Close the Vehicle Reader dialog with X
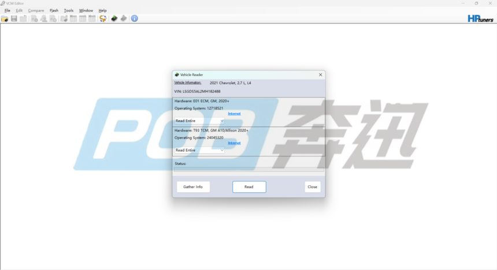The image size is (497, 270). point(321,74)
